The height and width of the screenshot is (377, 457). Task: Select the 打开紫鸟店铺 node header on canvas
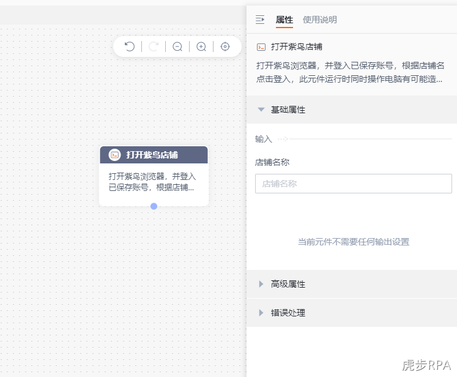(x=154, y=155)
